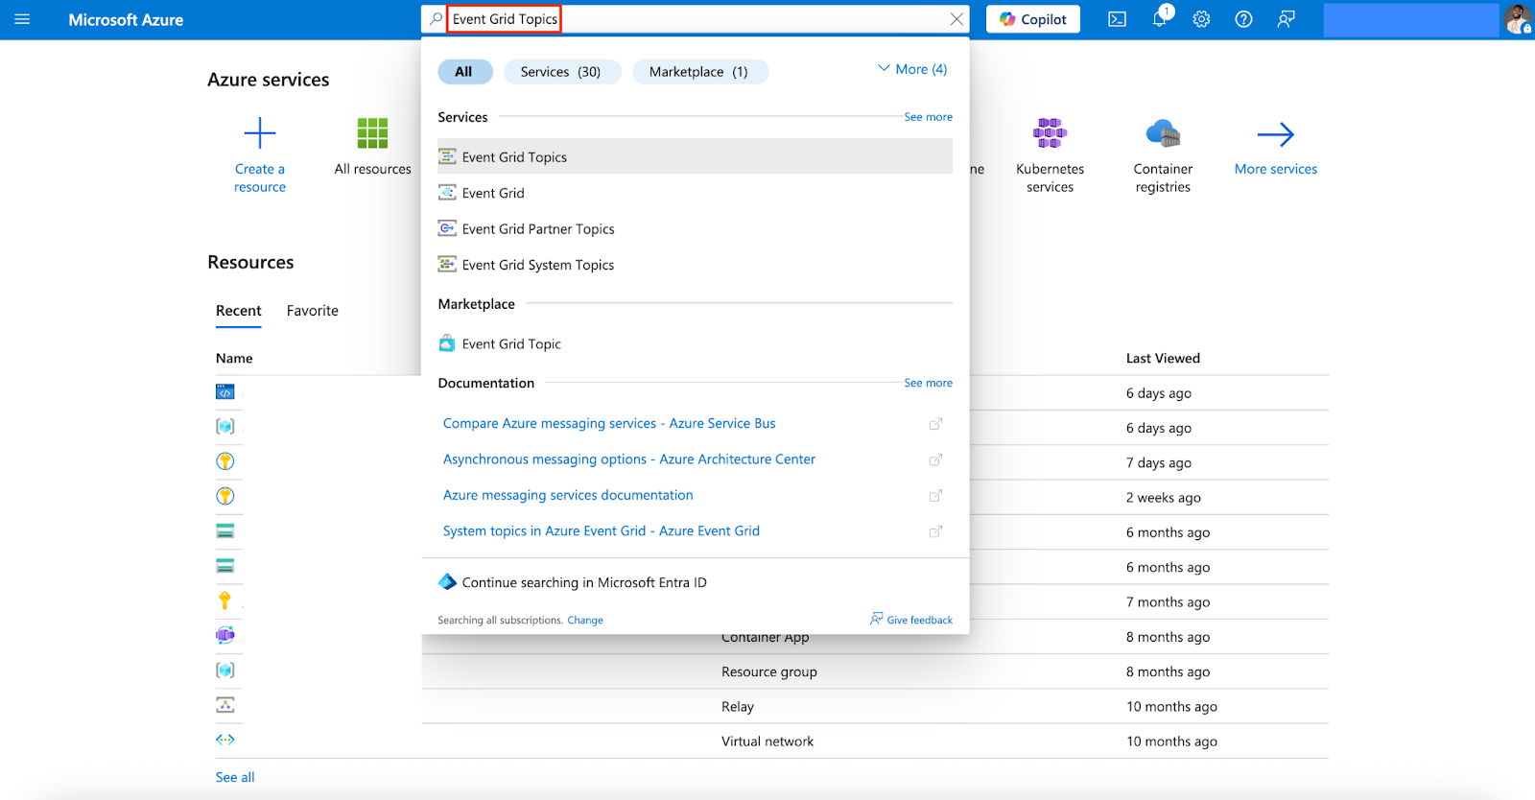Click See more next to Services
The image size is (1535, 800).
click(928, 117)
